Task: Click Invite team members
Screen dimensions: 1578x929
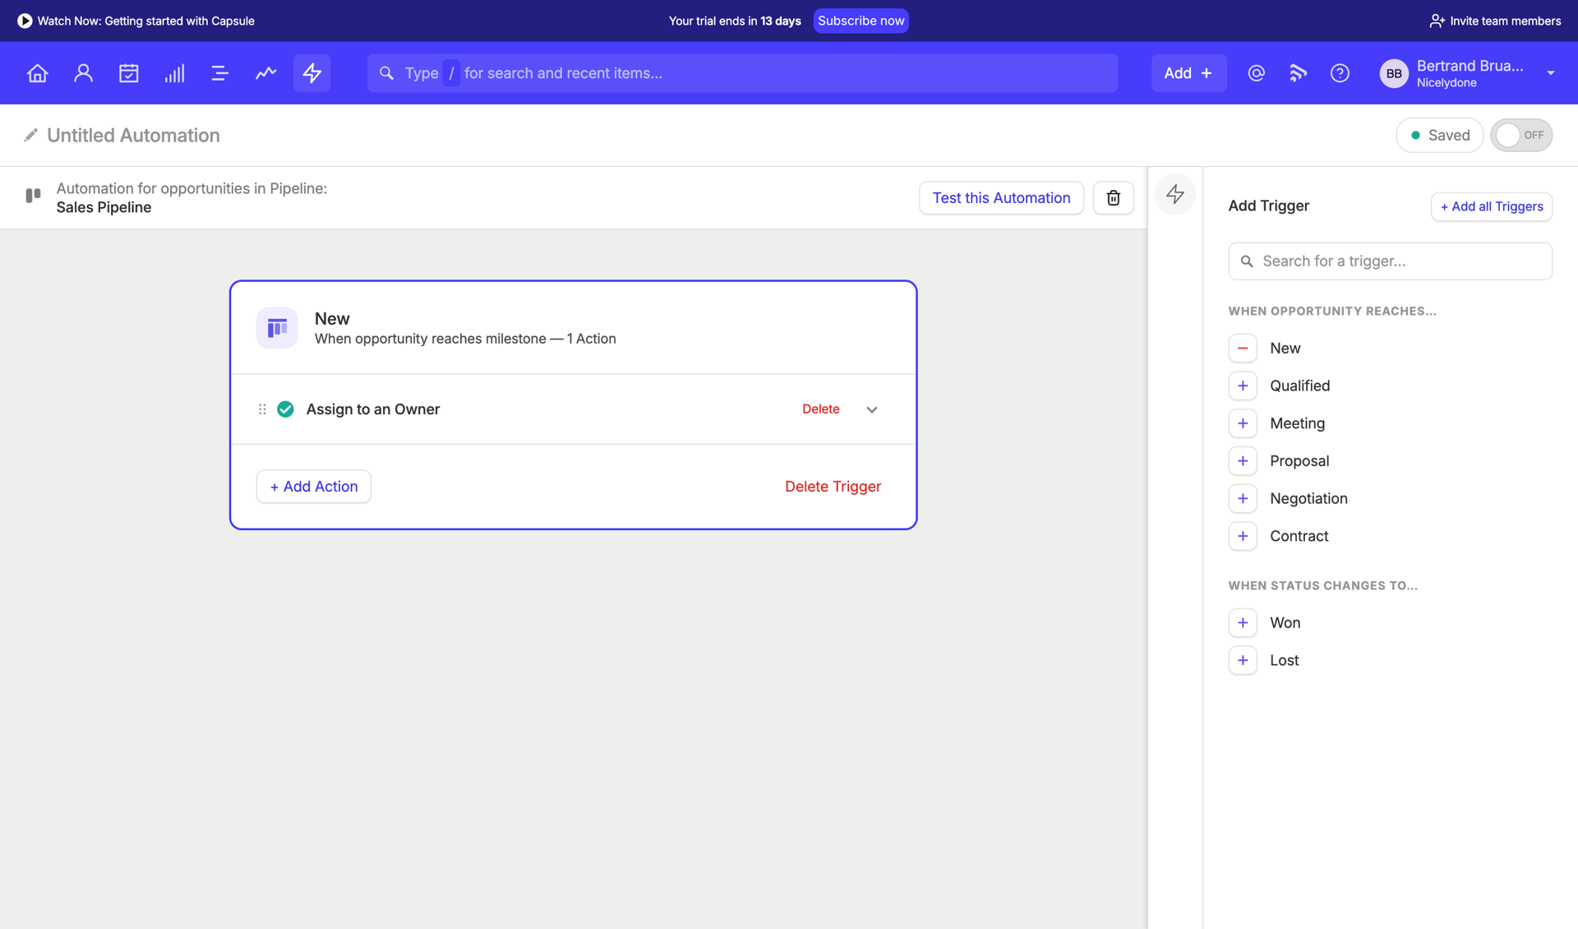Action: 1494,21
